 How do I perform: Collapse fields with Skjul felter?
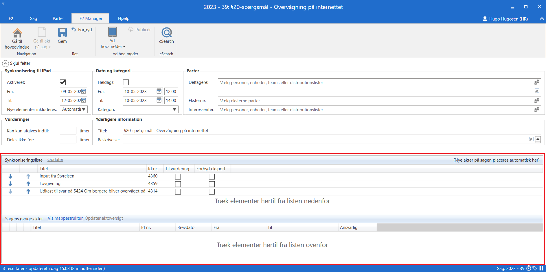(x=5, y=63)
